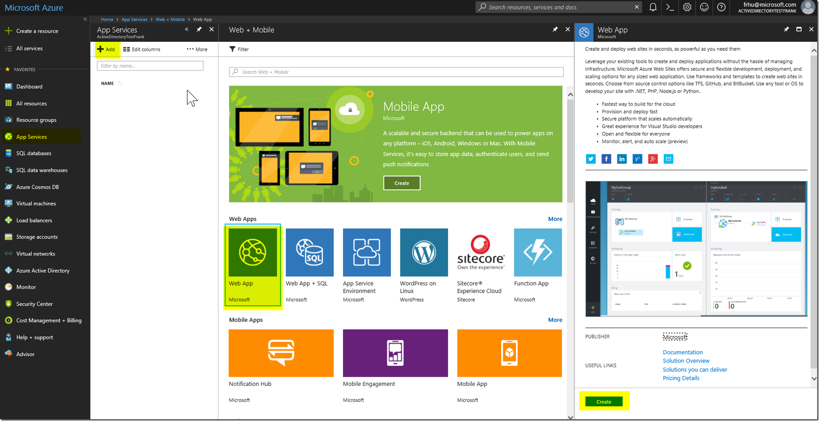Click the feedback smiley icon
Image resolution: width=819 pixels, height=421 pixels.
[704, 7]
